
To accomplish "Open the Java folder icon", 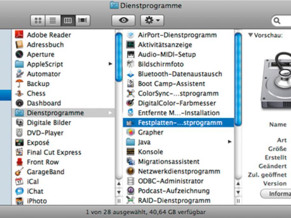I will point(130,142).
